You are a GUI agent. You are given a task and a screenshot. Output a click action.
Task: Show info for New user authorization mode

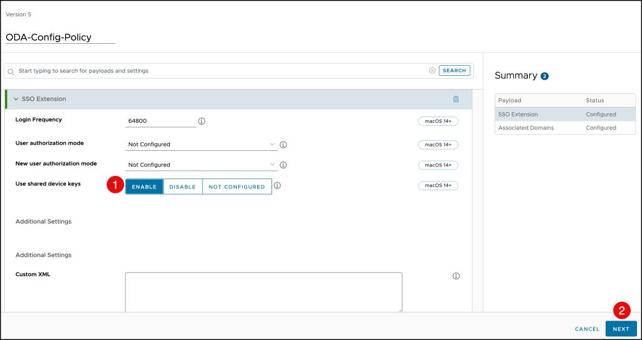click(283, 165)
